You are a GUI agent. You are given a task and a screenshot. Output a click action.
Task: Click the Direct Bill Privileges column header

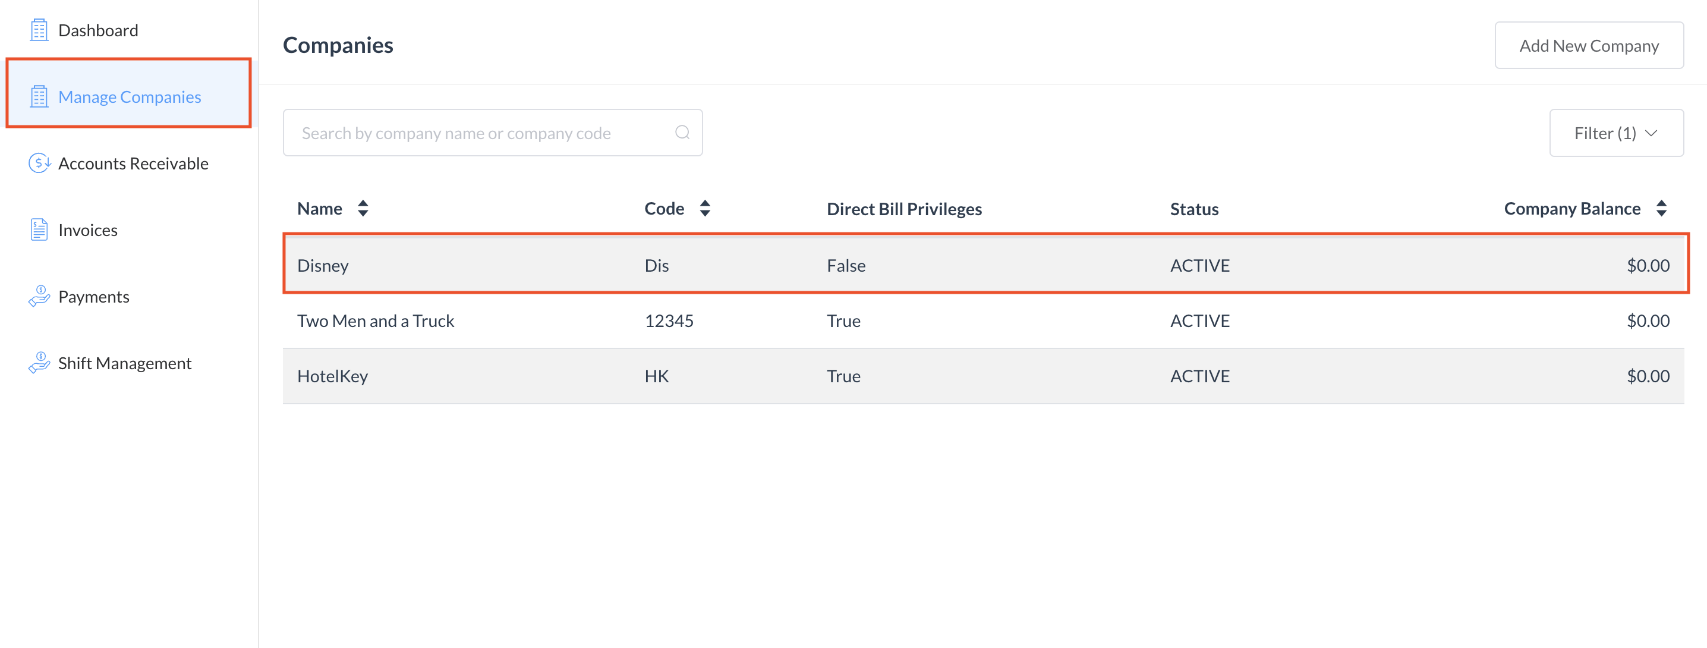click(x=904, y=209)
